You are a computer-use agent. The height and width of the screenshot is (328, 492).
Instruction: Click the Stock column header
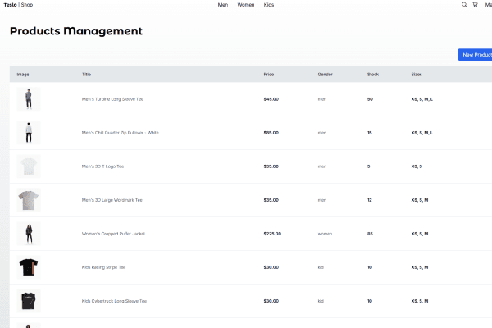(x=373, y=75)
